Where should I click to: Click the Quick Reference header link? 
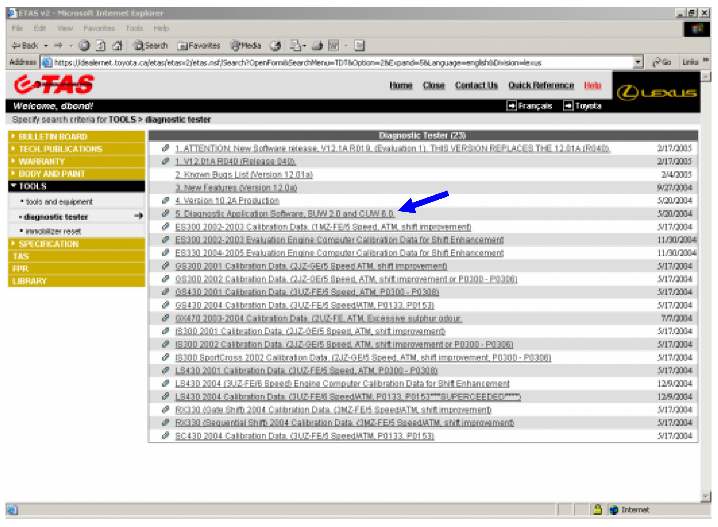point(541,85)
